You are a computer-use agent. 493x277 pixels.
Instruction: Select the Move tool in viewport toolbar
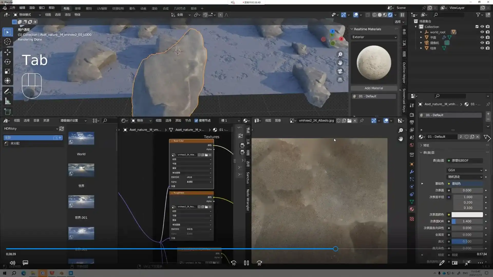pos(7,52)
